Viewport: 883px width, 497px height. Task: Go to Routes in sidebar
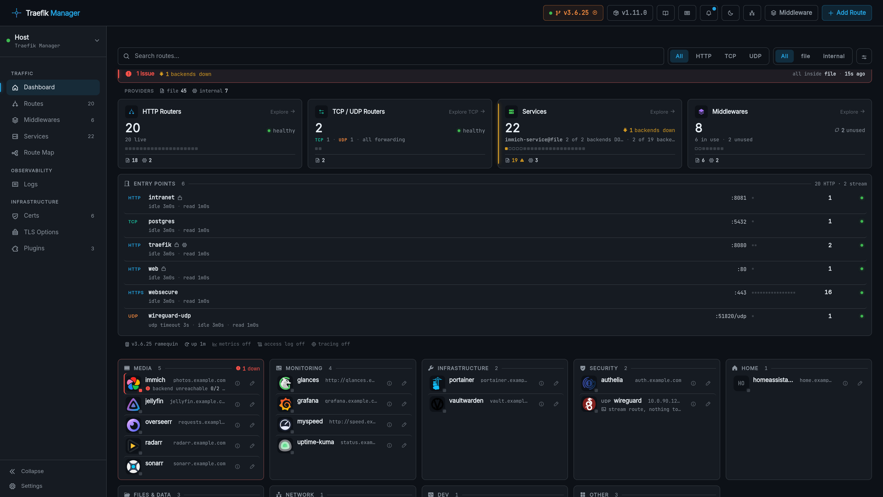click(x=53, y=104)
